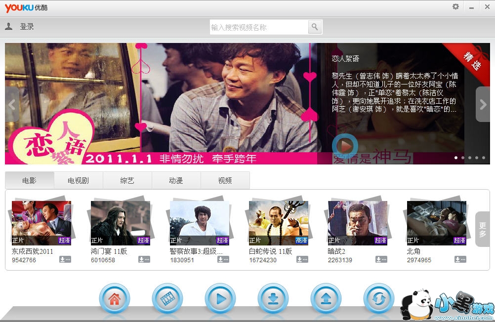Viewport: 495px width, 322px height.
Task: Download 白蛇传说 11版 via its download icon
Action: [x=302, y=259]
